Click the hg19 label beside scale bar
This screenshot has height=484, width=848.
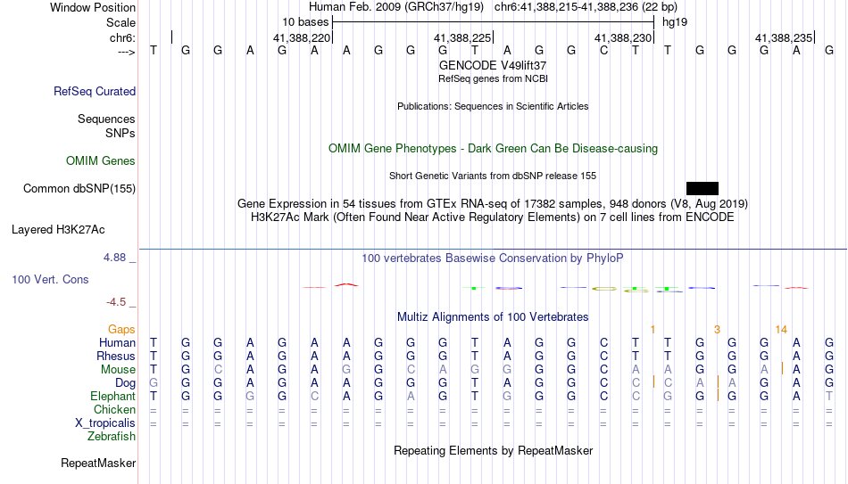(x=675, y=22)
